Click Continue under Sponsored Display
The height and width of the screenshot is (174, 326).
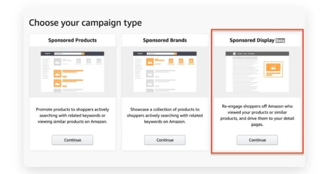pyautogui.click(x=257, y=140)
